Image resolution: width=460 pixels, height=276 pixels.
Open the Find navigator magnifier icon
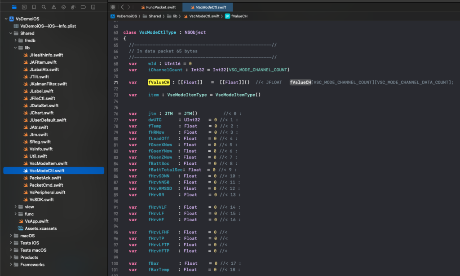[x=44, y=7]
